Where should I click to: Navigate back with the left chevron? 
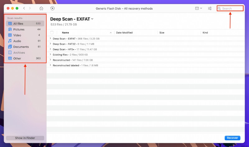click(24, 8)
